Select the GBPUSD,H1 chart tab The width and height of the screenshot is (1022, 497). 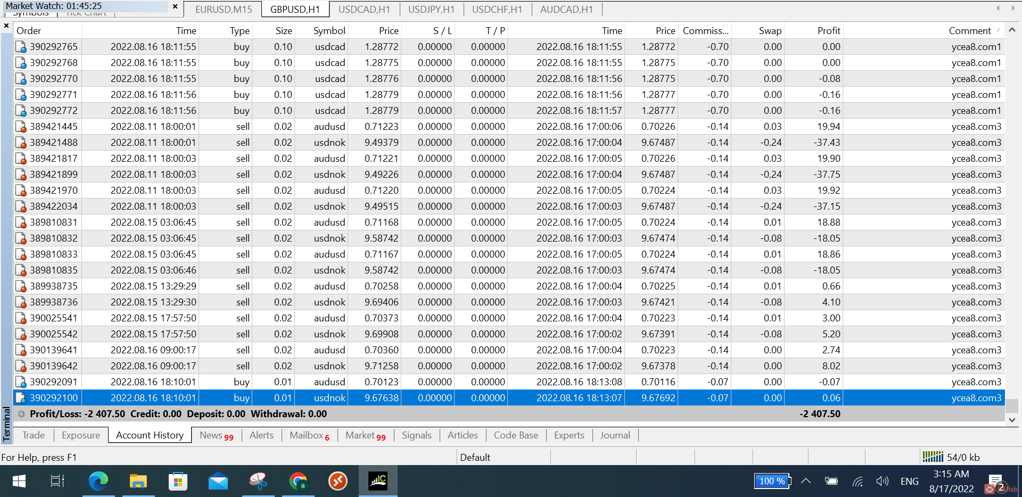(x=295, y=10)
